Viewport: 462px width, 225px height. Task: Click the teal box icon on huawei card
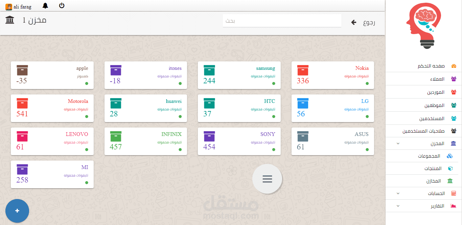[x=116, y=103]
